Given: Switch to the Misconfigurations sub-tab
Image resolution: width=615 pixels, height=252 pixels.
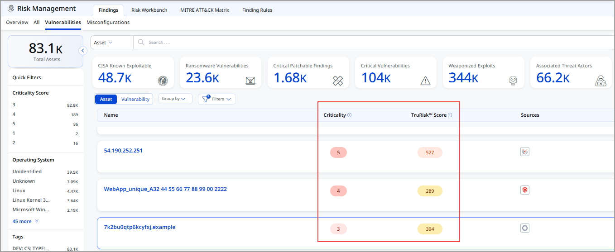Looking at the screenshot, I should [x=108, y=22].
